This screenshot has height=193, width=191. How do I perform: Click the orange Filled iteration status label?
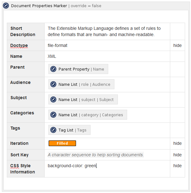[62, 143]
